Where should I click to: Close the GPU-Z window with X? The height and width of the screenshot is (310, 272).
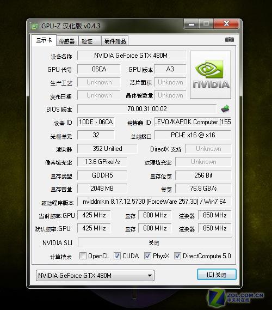(226, 24)
